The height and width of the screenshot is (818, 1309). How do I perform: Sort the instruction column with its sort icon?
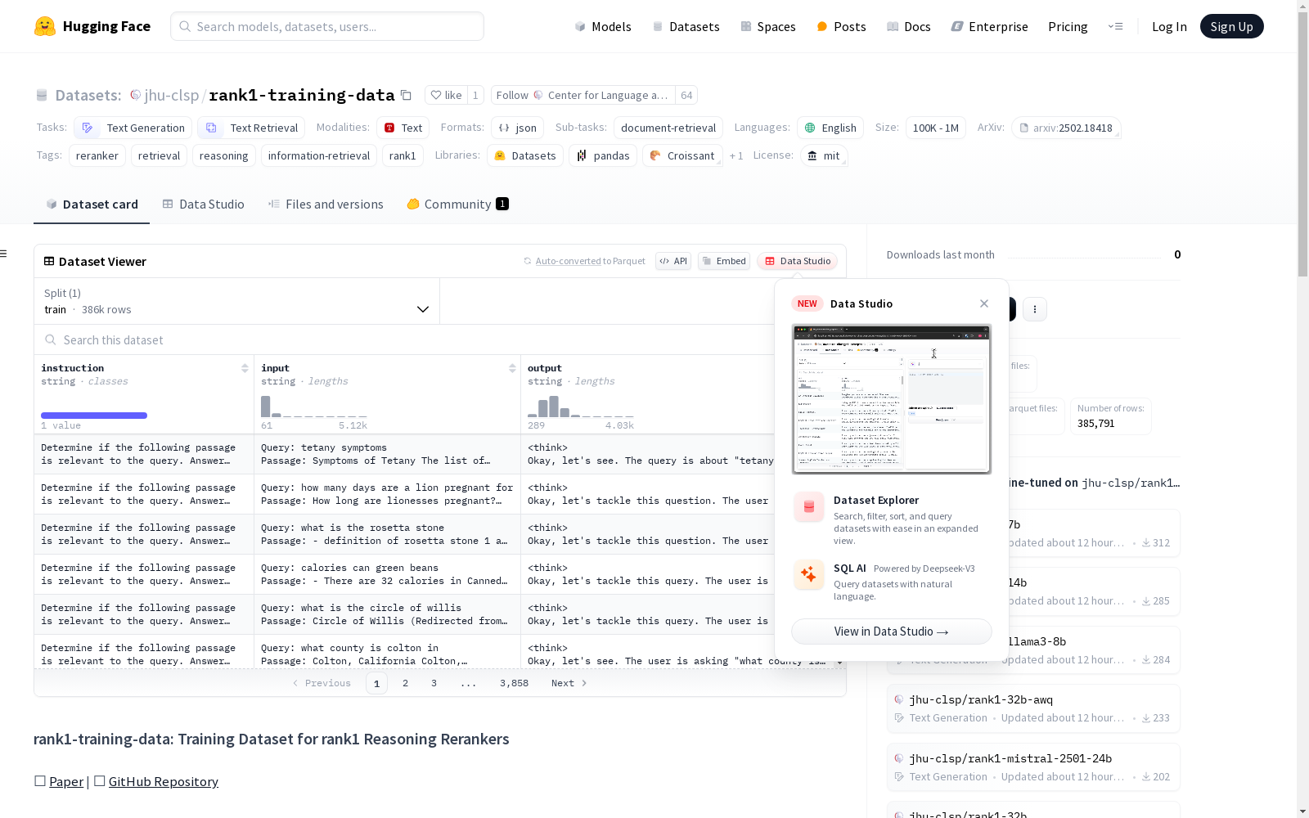[245, 368]
